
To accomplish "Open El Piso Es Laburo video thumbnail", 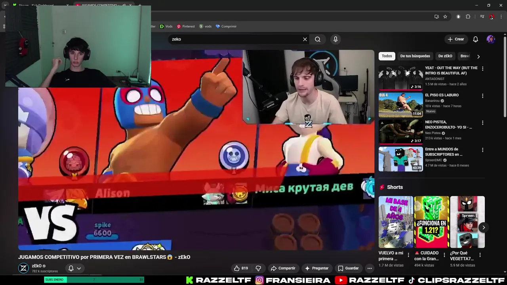I will click(x=400, y=105).
